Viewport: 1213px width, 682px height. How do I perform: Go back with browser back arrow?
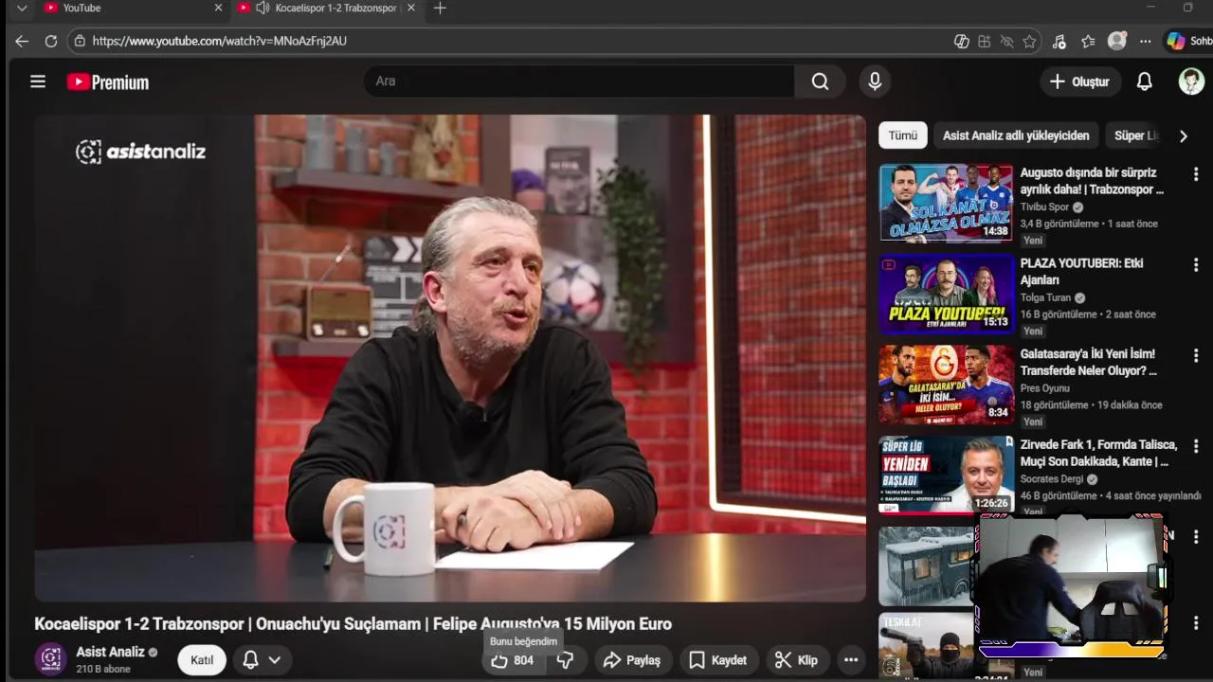click(x=22, y=41)
